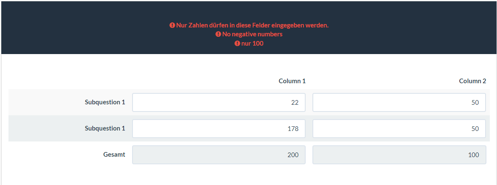The height and width of the screenshot is (185, 497).
Task: Click the 'Gesamt' row label
Action: [x=114, y=155]
